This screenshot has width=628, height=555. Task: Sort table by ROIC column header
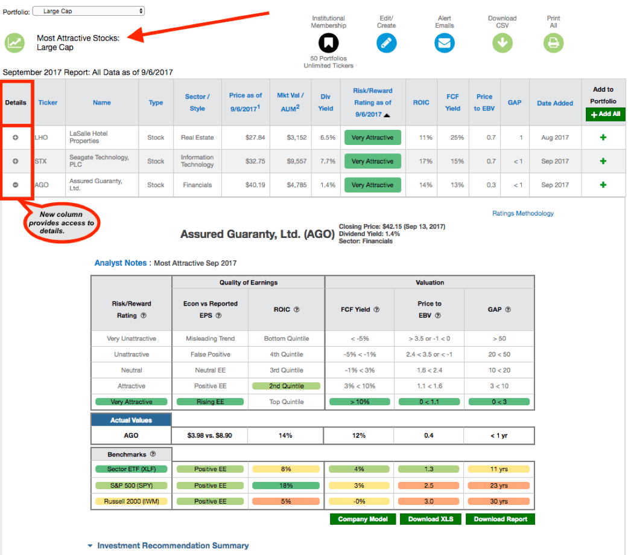pos(421,103)
